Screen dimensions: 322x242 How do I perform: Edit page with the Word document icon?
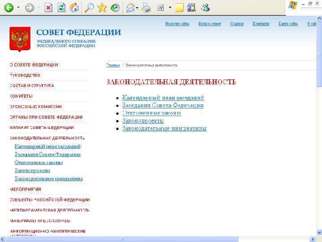click(161, 8)
